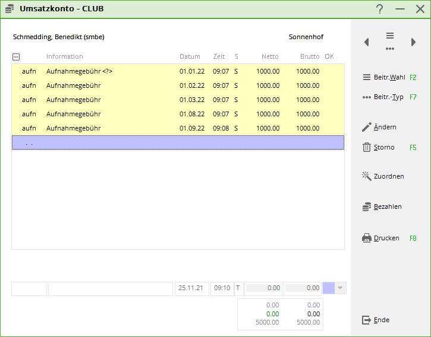Collapse the list with the minus box

[x=16, y=57]
